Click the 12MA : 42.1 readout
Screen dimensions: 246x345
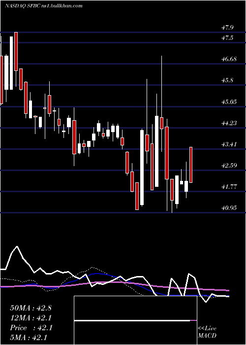[x=31, y=318]
